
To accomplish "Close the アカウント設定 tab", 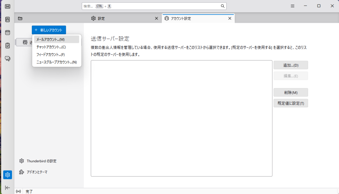I will point(230,18).
